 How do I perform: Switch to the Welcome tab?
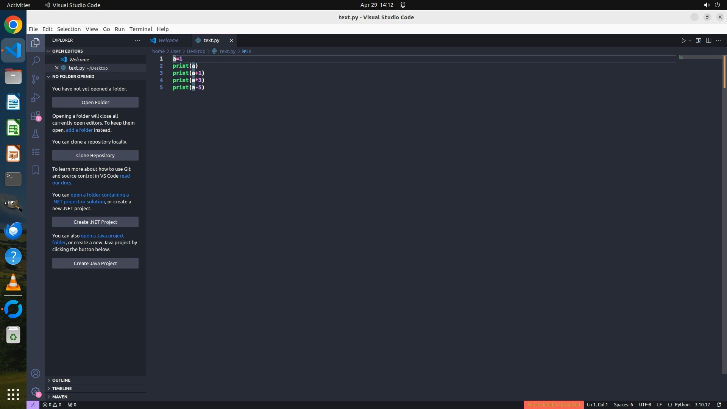168,40
